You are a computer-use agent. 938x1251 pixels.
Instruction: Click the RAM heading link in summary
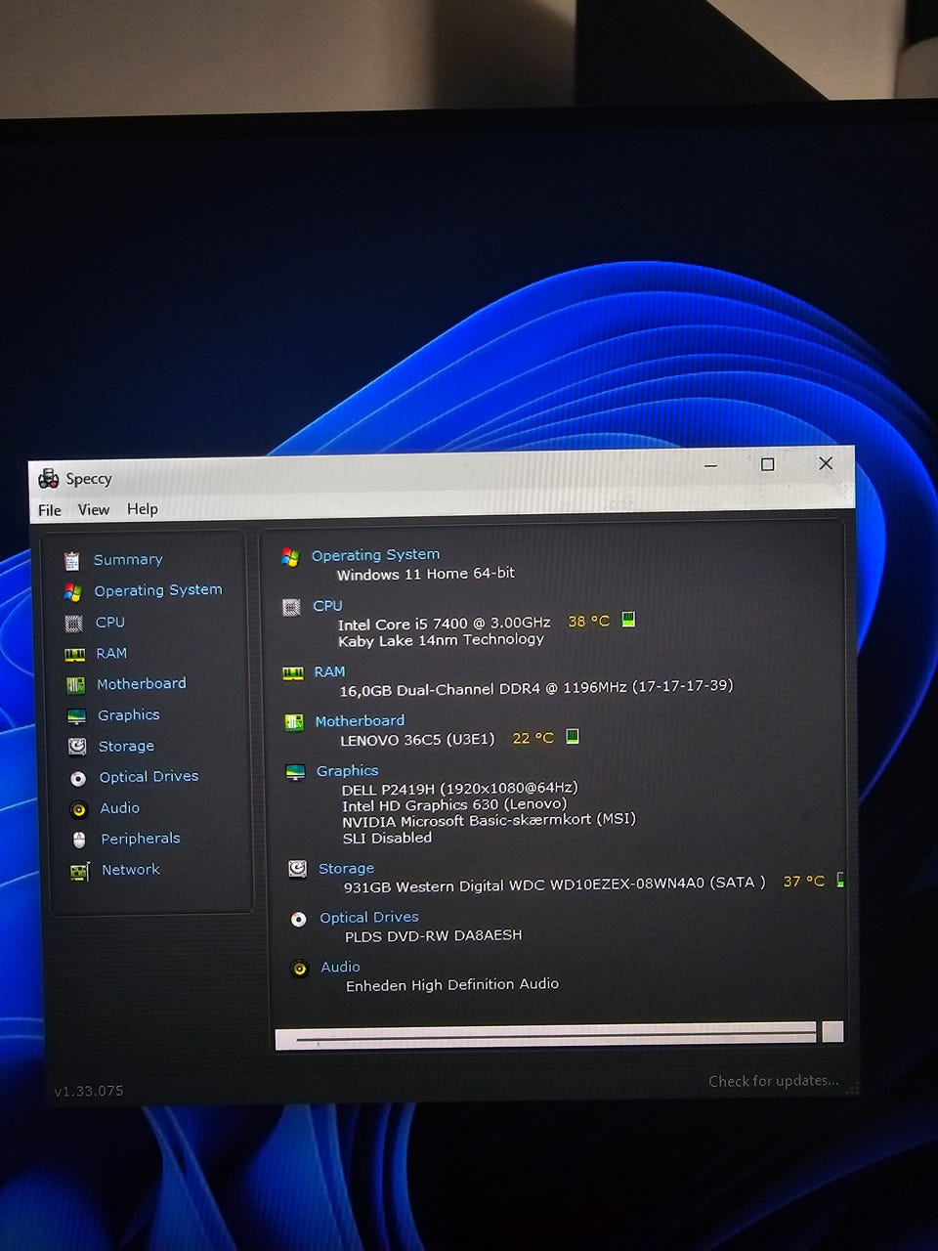click(329, 672)
